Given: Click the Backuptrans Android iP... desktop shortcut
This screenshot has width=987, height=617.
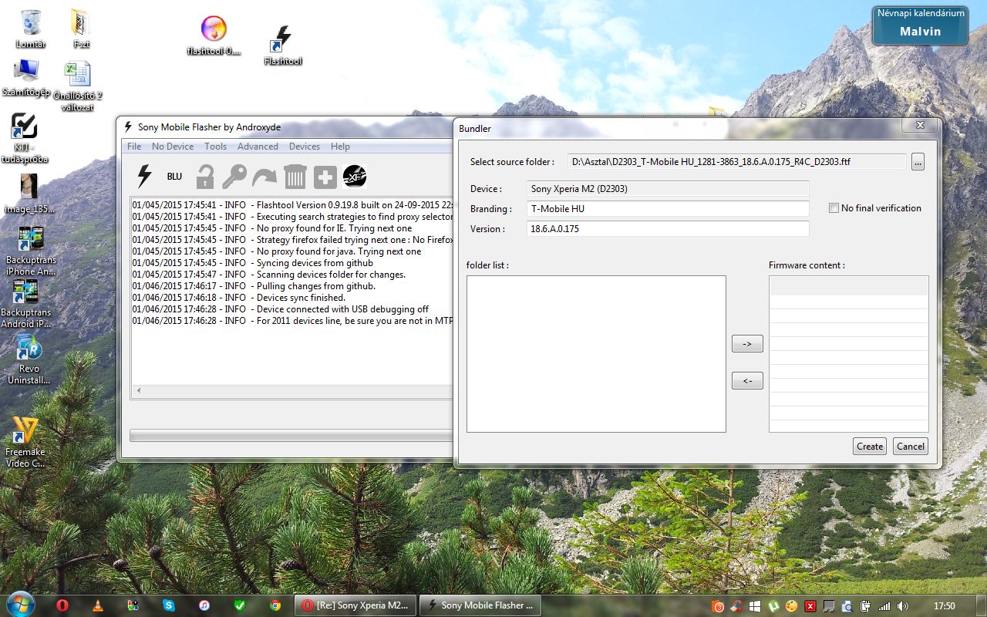Looking at the screenshot, I should 25,303.
